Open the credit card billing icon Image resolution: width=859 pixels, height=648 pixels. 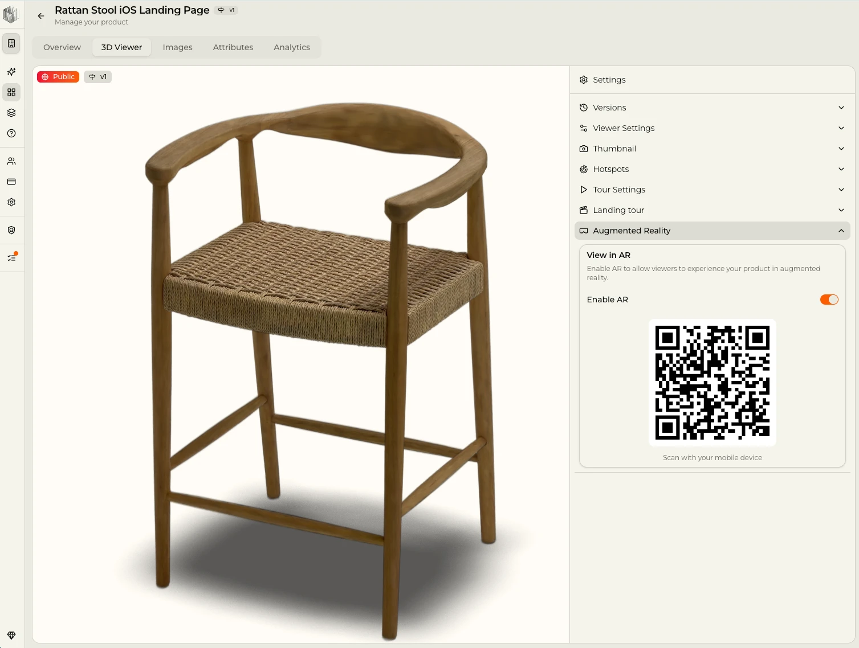tap(11, 182)
